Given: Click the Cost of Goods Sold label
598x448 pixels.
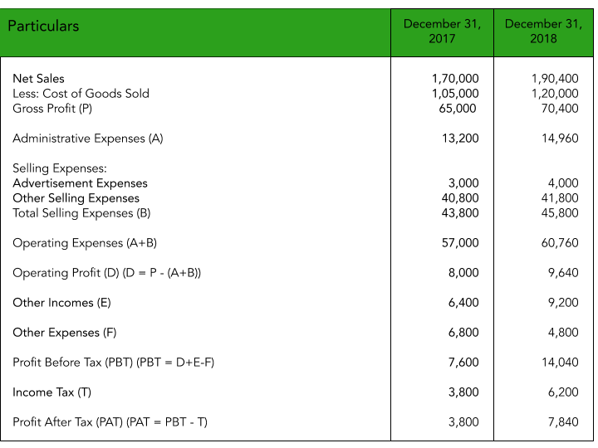Looking at the screenshot, I should (x=81, y=94).
